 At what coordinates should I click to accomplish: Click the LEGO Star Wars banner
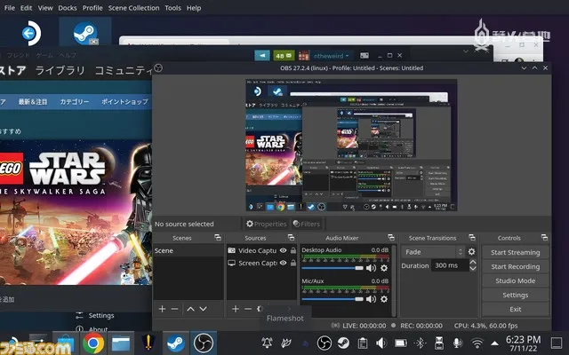click(x=76, y=213)
